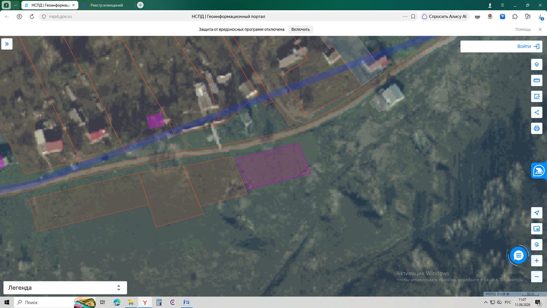Launch Calculator from the taskbar
Screen dimensions: 547x308
159,302
